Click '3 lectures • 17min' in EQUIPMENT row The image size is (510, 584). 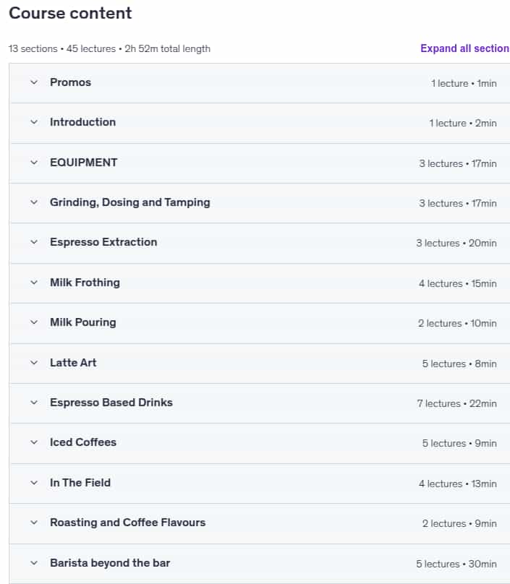coord(458,164)
